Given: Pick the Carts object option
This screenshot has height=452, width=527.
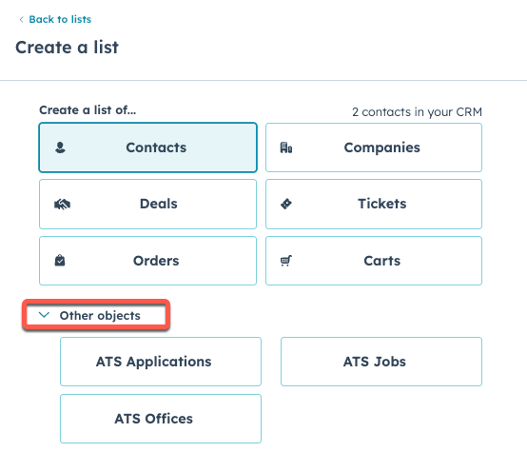Looking at the screenshot, I should coord(374,261).
